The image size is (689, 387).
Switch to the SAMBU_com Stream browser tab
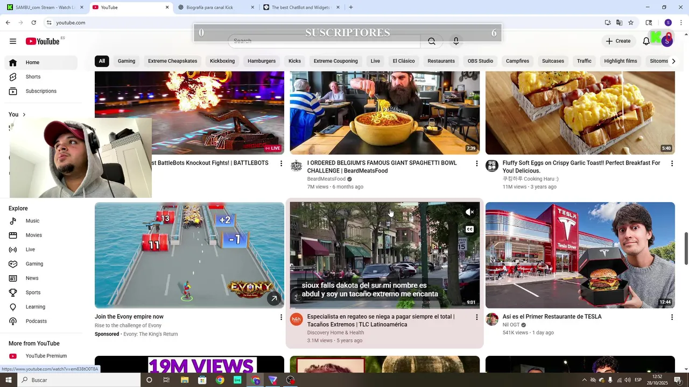[44, 8]
